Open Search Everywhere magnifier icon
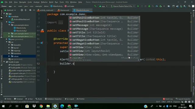 (189, 6)
